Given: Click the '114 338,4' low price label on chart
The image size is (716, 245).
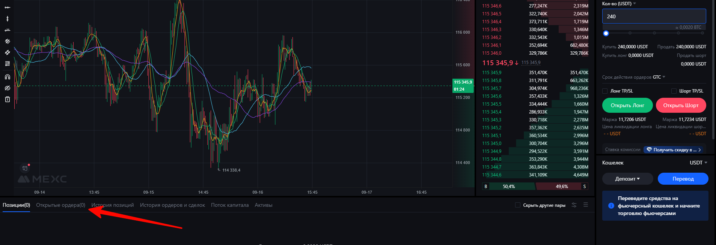Looking at the screenshot, I should pyautogui.click(x=231, y=170).
